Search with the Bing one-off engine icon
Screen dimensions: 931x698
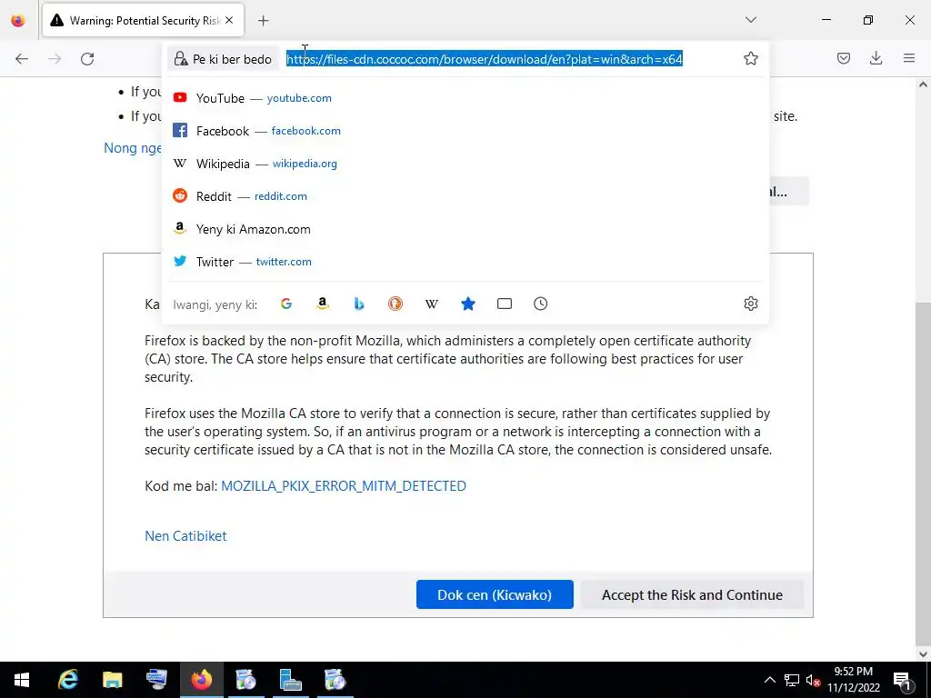point(358,304)
